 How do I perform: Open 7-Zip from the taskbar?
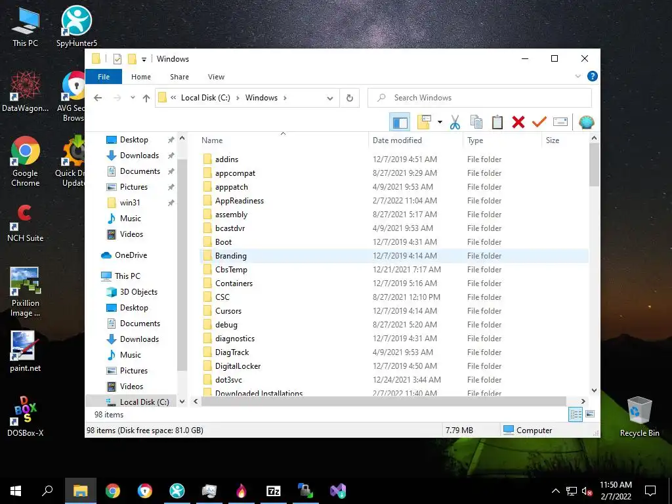274,491
